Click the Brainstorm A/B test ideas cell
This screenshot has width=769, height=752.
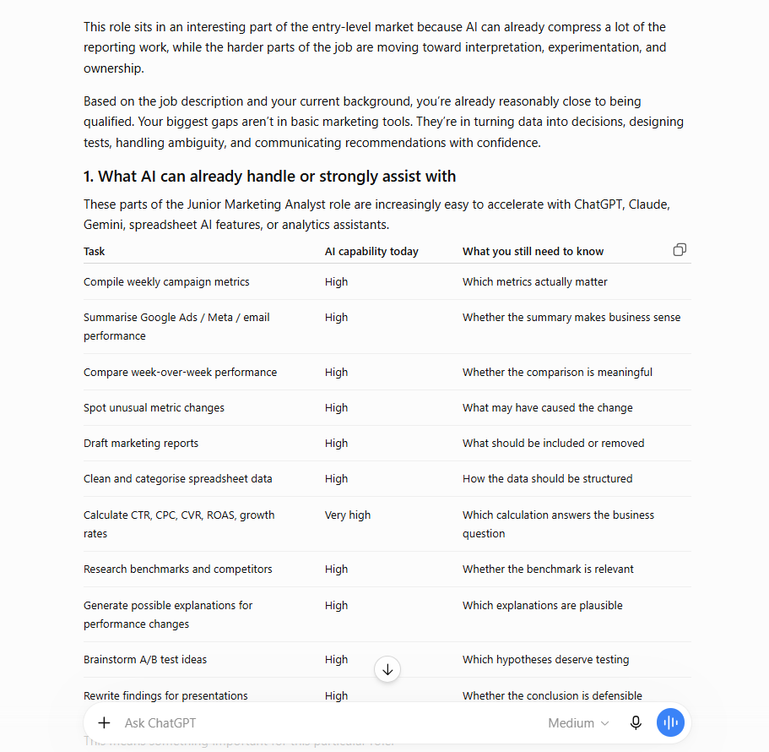[145, 659]
